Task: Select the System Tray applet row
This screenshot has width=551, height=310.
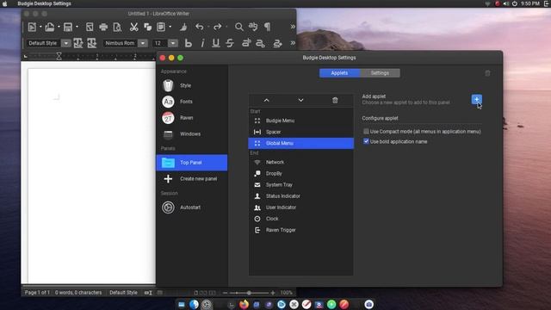Action: click(300, 184)
